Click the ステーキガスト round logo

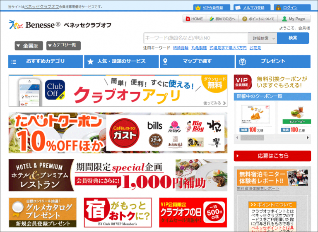(x=156, y=140)
